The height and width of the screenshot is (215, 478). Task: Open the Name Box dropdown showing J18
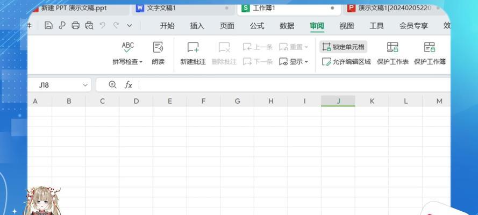coord(85,85)
